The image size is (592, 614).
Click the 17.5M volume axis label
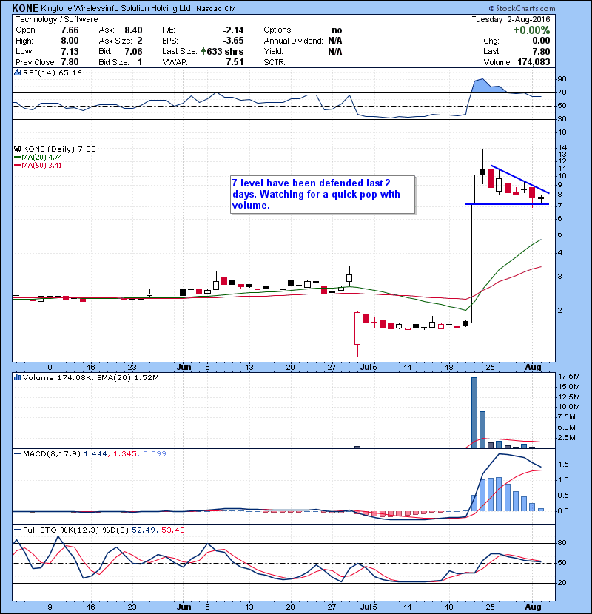[569, 377]
